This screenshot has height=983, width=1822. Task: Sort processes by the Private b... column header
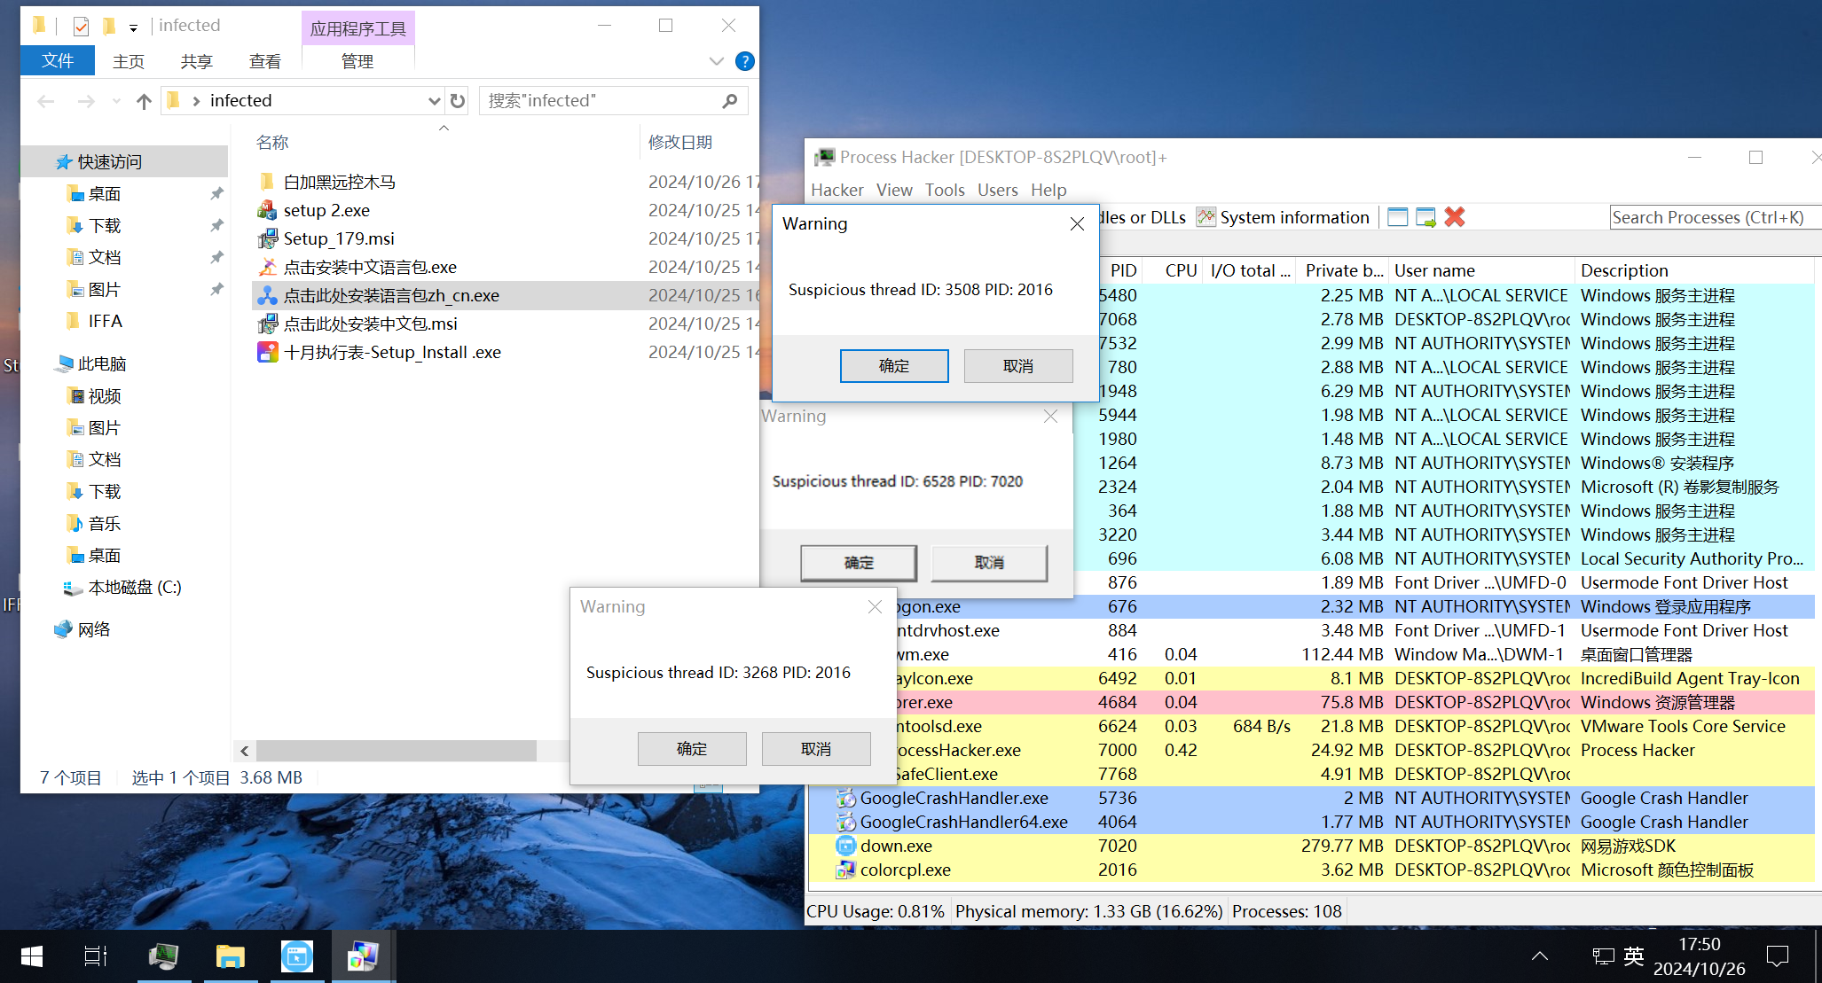(x=1343, y=270)
